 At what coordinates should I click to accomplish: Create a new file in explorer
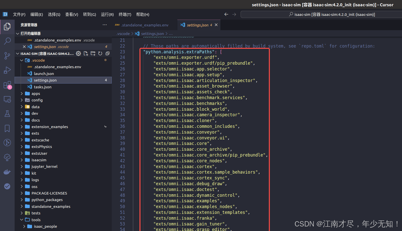(x=86, y=53)
